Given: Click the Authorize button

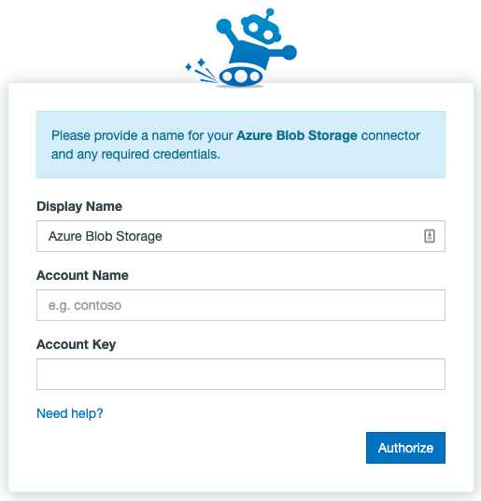Looking at the screenshot, I should coord(405,448).
